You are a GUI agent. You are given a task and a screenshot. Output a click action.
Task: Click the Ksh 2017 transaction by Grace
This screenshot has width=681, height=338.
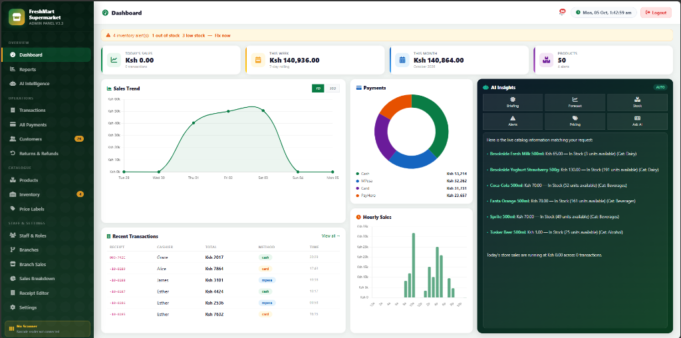[223, 257]
